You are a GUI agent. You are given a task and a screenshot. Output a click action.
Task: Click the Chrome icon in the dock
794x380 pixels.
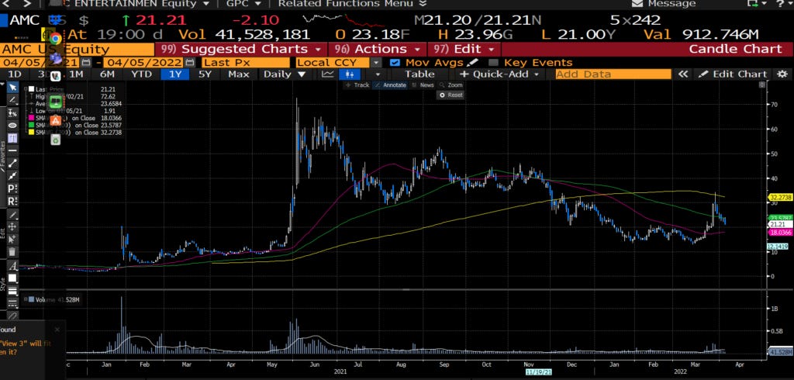coord(55,37)
